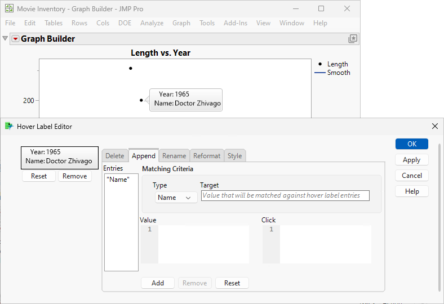Click the JMP application icon in title bar
444x304 pixels.
point(9,9)
